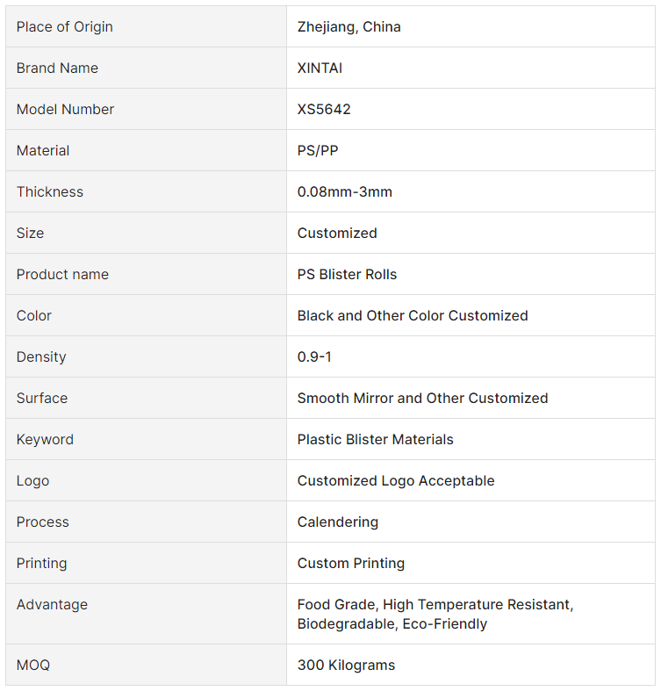
Task: Click 'Customized Logo Acceptable' text
Action: pyautogui.click(x=396, y=480)
